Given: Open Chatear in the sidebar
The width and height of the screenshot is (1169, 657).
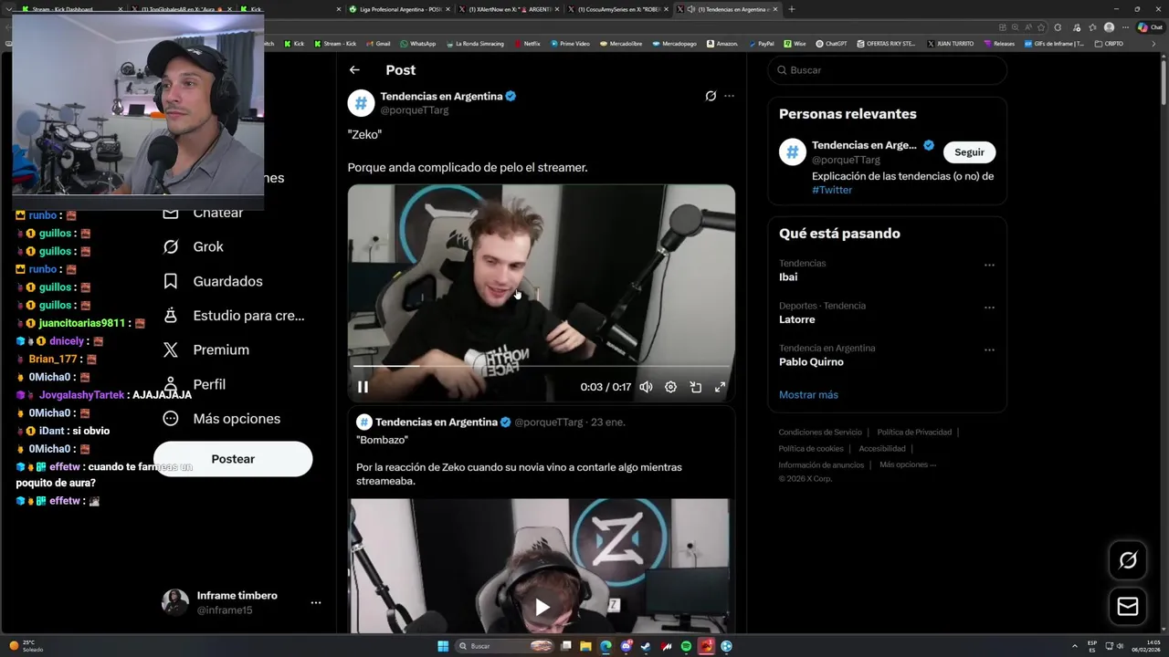Looking at the screenshot, I should 203,213.
